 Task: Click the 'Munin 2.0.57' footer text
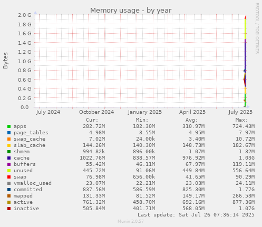click(131, 221)
